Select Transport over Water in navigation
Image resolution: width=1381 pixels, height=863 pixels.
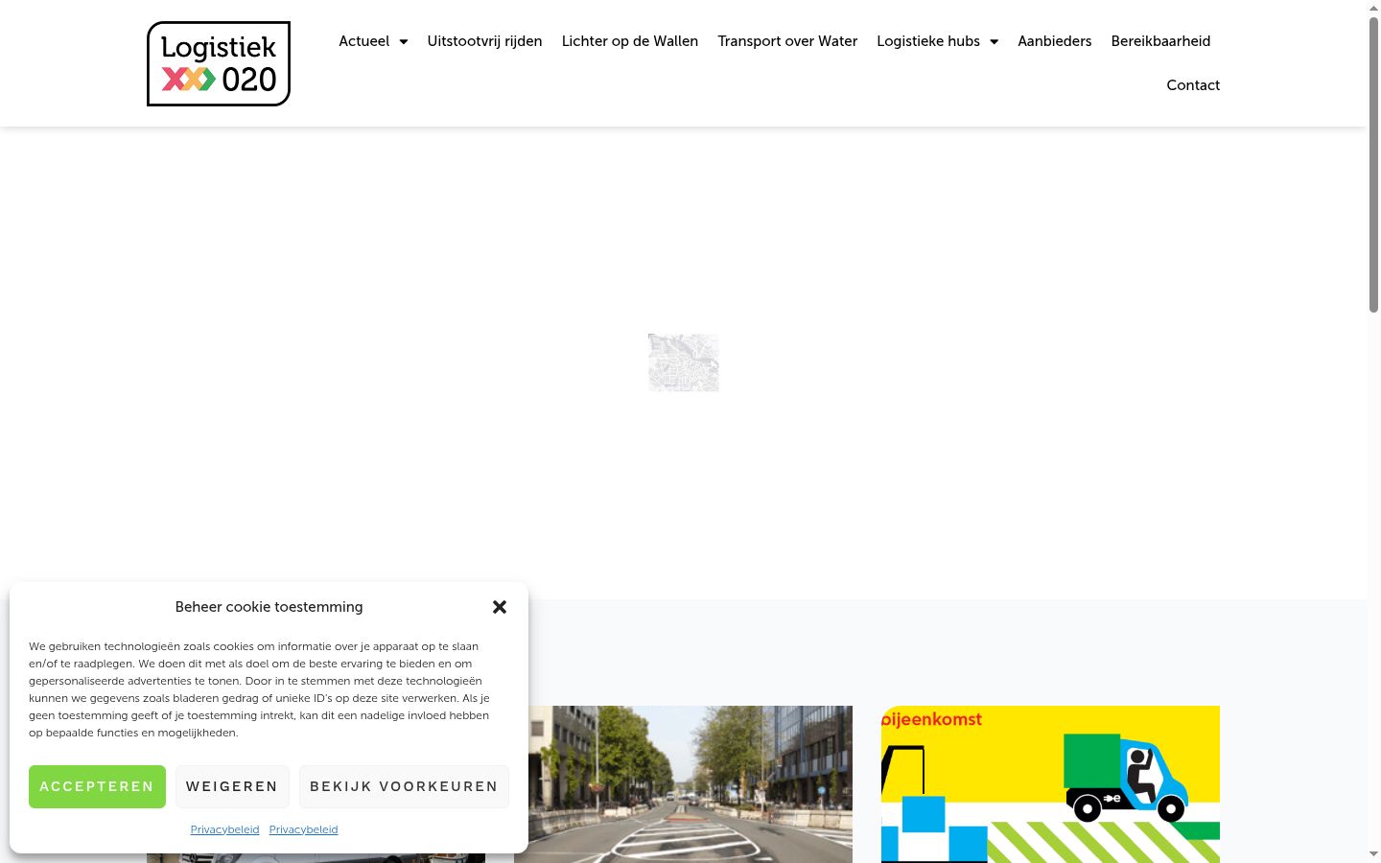point(787,41)
